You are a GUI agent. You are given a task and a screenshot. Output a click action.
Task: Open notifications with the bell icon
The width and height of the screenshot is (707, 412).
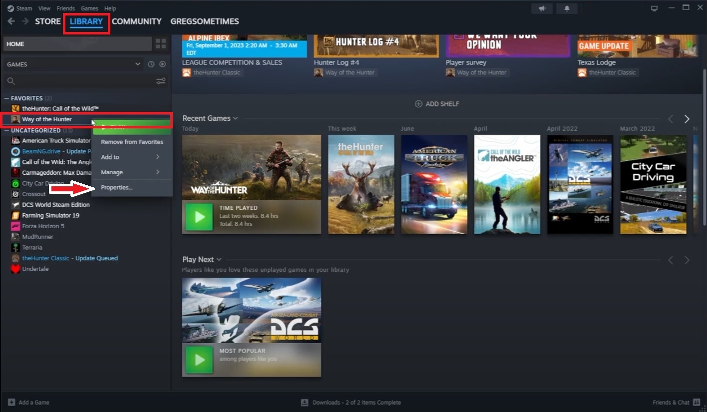(x=567, y=8)
